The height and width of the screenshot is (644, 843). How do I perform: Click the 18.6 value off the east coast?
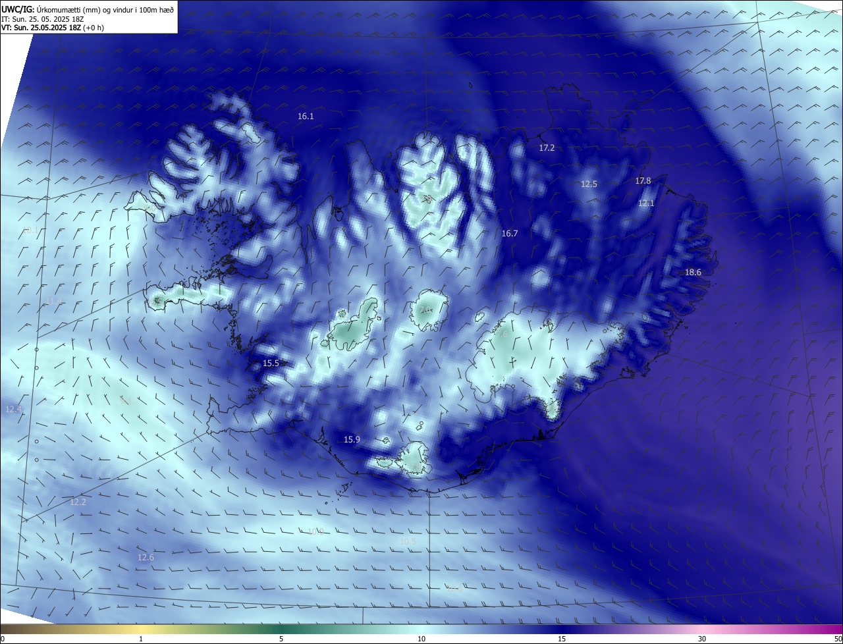[x=693, y=273]
